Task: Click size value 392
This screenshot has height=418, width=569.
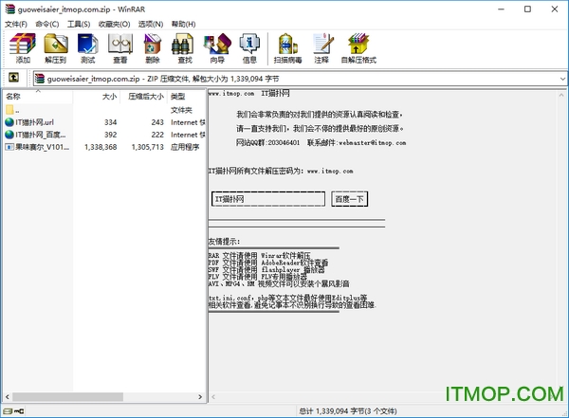Action: [110, 135]
